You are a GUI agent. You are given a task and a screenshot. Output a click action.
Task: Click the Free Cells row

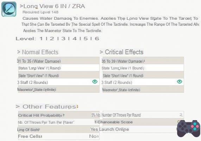tap(59, 136)
